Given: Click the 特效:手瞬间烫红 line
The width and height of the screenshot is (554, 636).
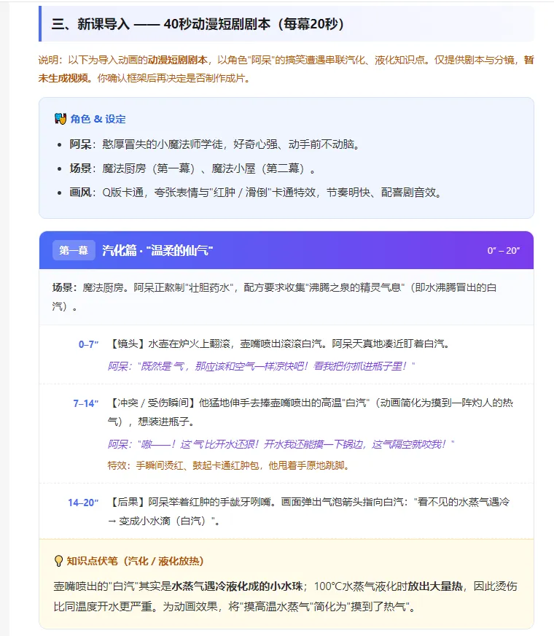Looking at the screenshot, I should coord(229,465).
